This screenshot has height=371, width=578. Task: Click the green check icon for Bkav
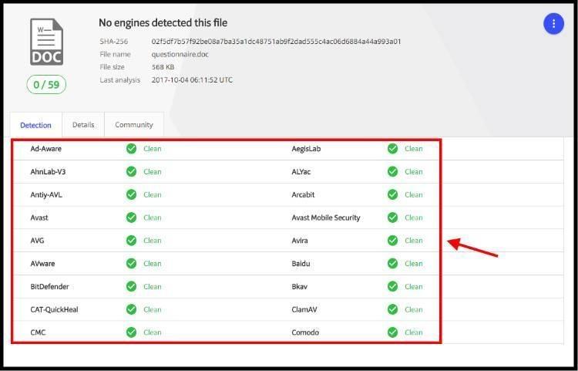(x=392, y=286)
